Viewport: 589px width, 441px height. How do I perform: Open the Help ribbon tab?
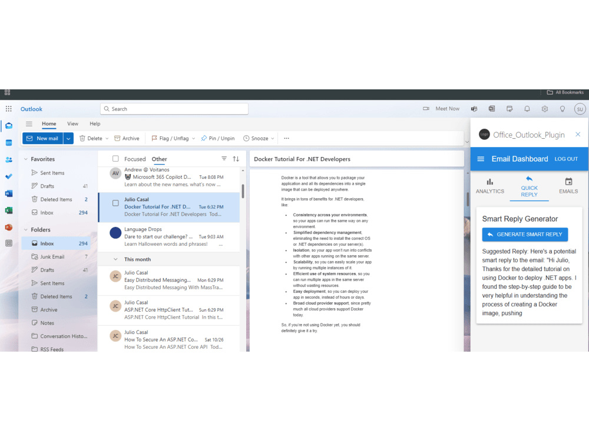pos(95,123)
